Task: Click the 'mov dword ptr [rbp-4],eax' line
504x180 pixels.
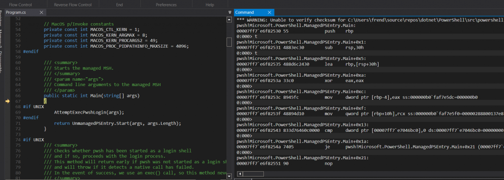Action: tap(357, 97)
